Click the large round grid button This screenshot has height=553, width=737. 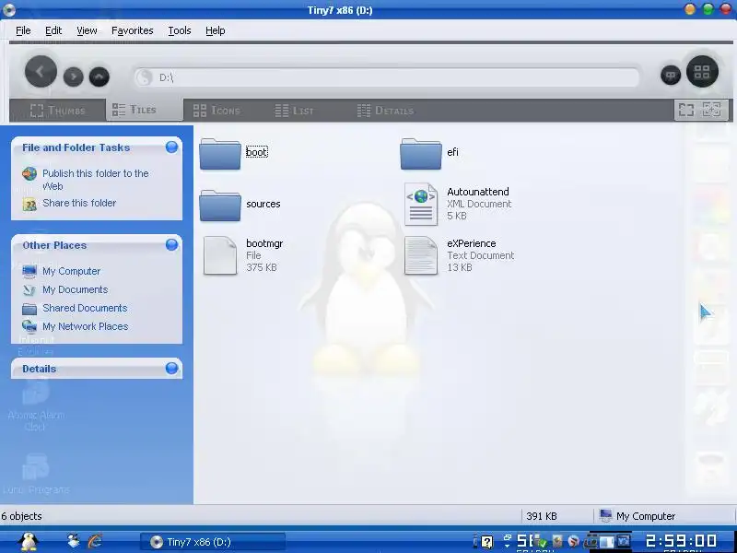(x=702, y=72)
